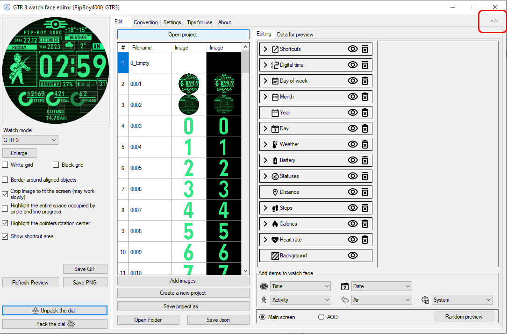The height and width of the screenshot is (334, 507).
Task: Open the Date items dropdown
Action: (x=382, y=286)
